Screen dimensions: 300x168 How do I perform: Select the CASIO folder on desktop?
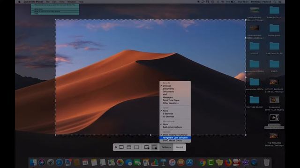274,64
